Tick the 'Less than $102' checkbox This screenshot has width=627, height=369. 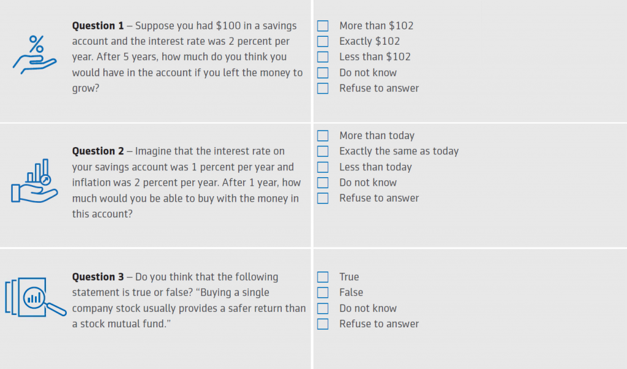pyautogui.click(x=323, y=57)
